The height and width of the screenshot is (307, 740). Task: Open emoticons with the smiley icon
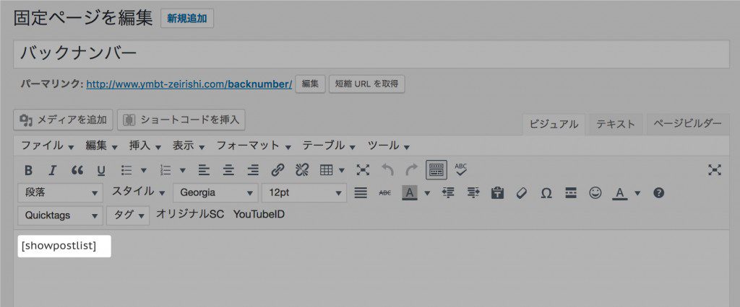coord(595,192)
